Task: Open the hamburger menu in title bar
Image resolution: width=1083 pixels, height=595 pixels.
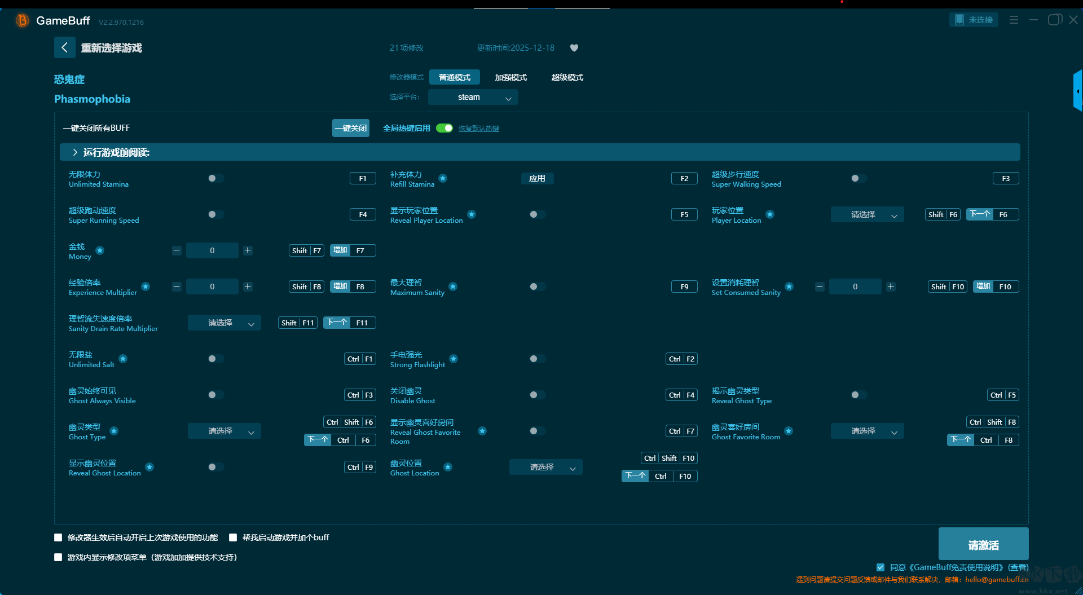Action: click(x=1014, y=20)
